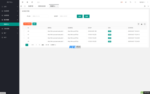Click the 用户中心 sidebar title
Image resolution: width=150 pixels, height=94 pixels.
(x=10, y=2)
